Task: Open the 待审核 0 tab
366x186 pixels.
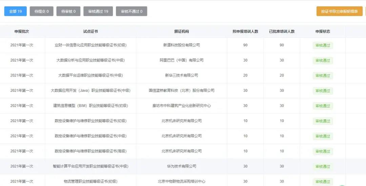Action: pyautogui.click(x=68, y=11)
